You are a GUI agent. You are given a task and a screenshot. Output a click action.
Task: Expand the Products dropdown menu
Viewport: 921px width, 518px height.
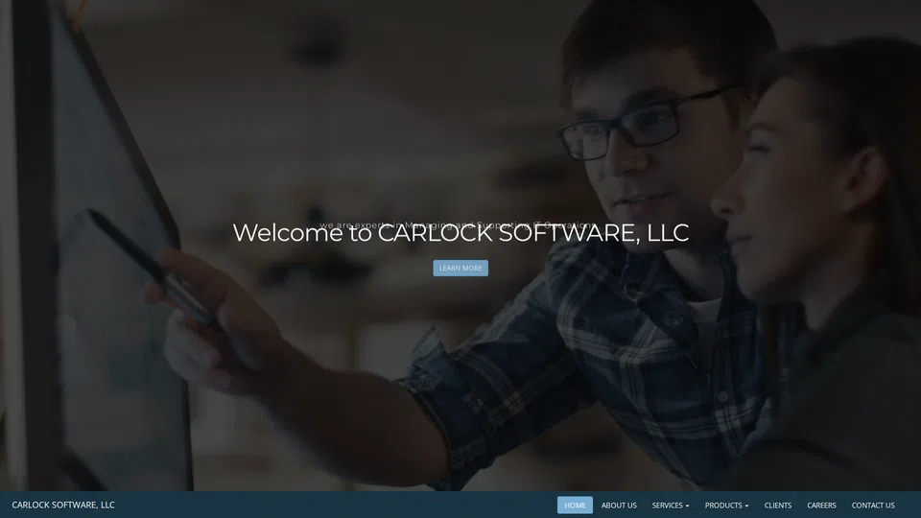726,506
